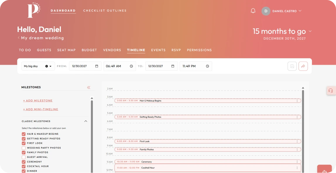Open the support headset widget
Image resolution: width=336 pixels, height=173 pixels.
pos(331,90)
